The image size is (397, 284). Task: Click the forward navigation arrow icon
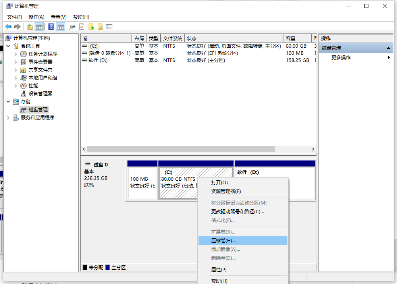pyautogui.click(x=17, y=26)
